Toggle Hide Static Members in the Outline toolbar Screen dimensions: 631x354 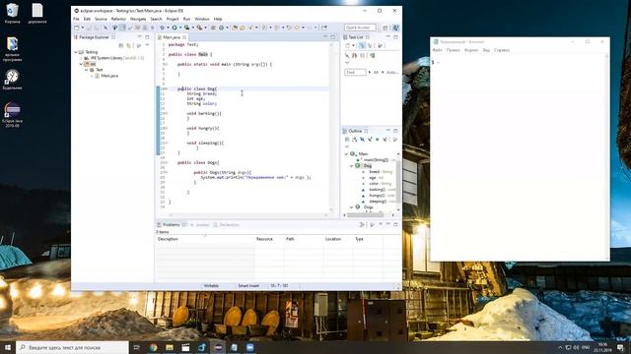pyautogui.click(x=370, y=140)
